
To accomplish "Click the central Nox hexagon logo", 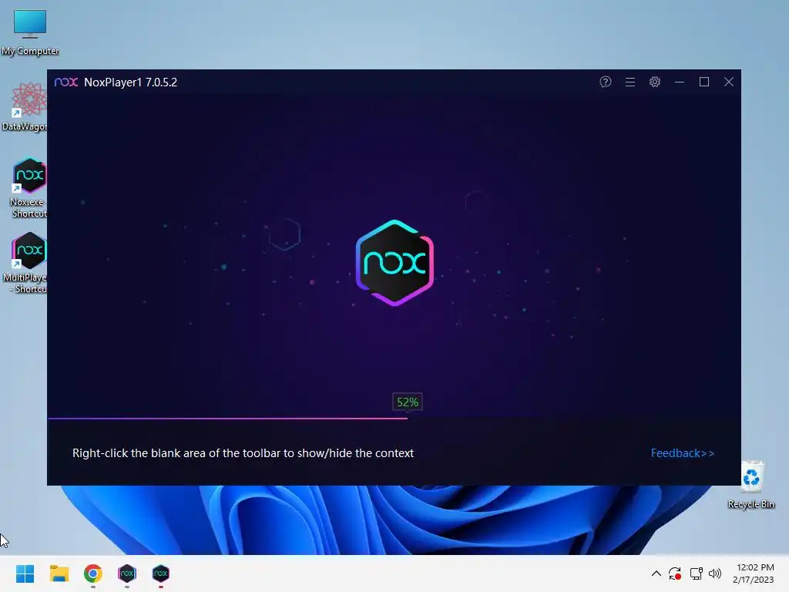I will 394,263.
